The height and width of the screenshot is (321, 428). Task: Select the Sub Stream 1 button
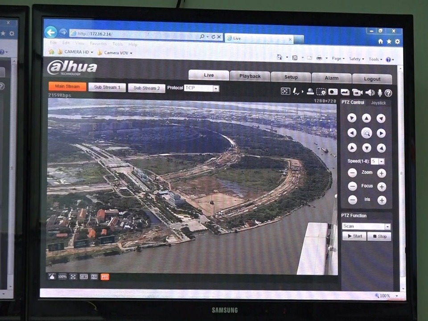pyautogui.click(x=107, y=87)
